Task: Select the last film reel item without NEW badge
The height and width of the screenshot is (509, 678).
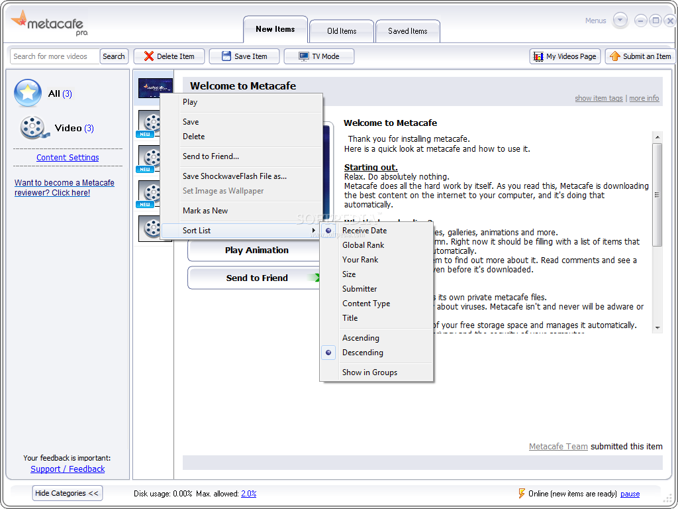Action: [x=149, y=228]
